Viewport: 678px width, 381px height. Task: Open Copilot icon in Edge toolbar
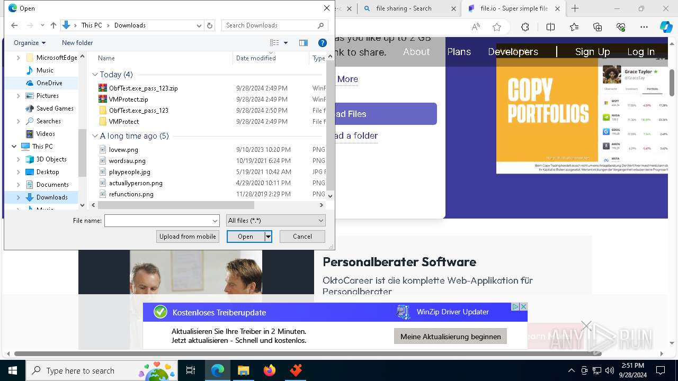[666, 27]
